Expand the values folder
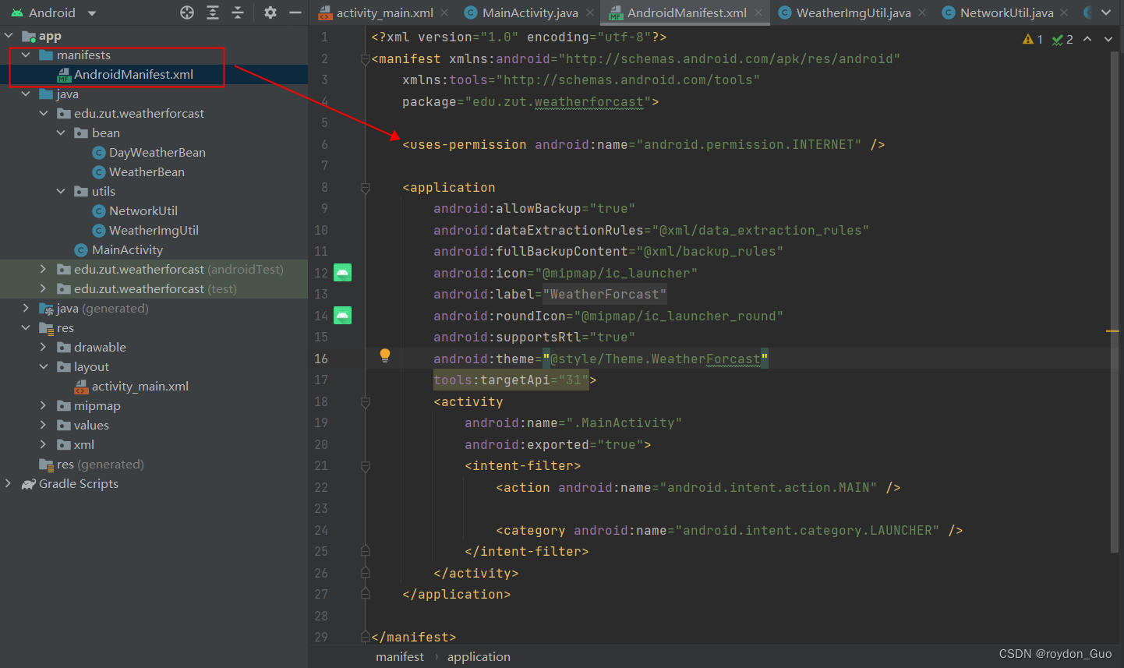1124x668 pixels. tap(43, 426)
